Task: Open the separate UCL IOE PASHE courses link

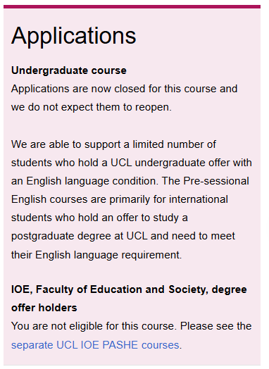Action: pos(95,345)
